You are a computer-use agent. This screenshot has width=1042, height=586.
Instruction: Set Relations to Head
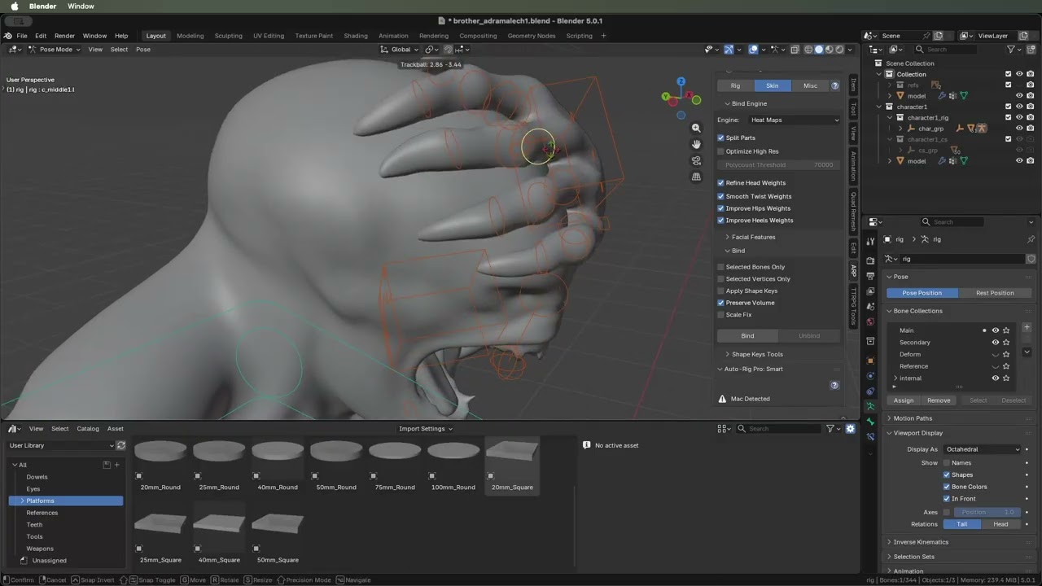(x=1000, y=524)
